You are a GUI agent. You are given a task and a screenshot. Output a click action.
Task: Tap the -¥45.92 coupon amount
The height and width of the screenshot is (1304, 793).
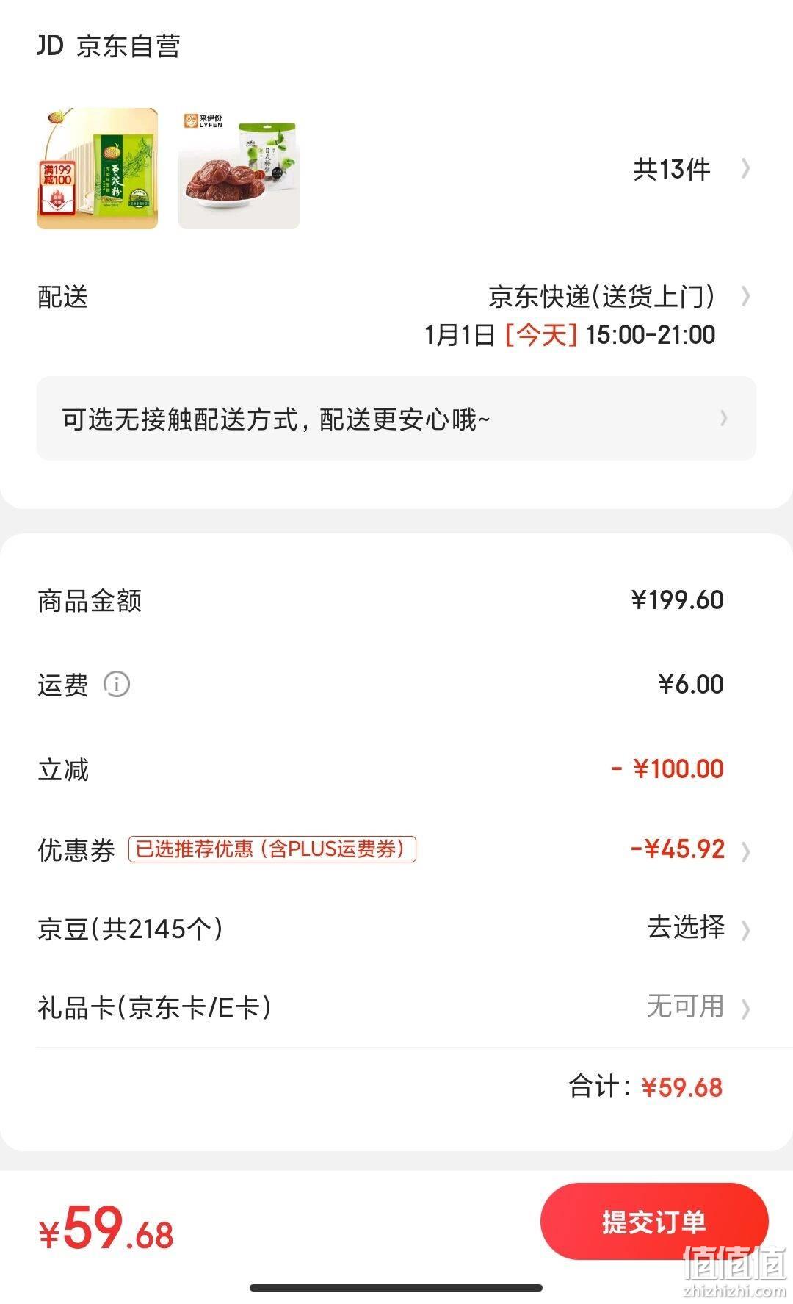point(678,849)
